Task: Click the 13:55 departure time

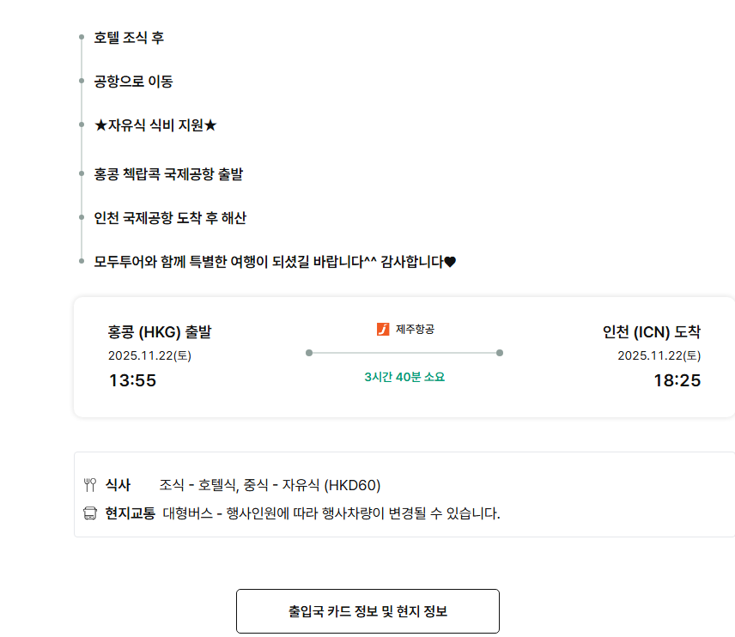Action: (132, 380)
